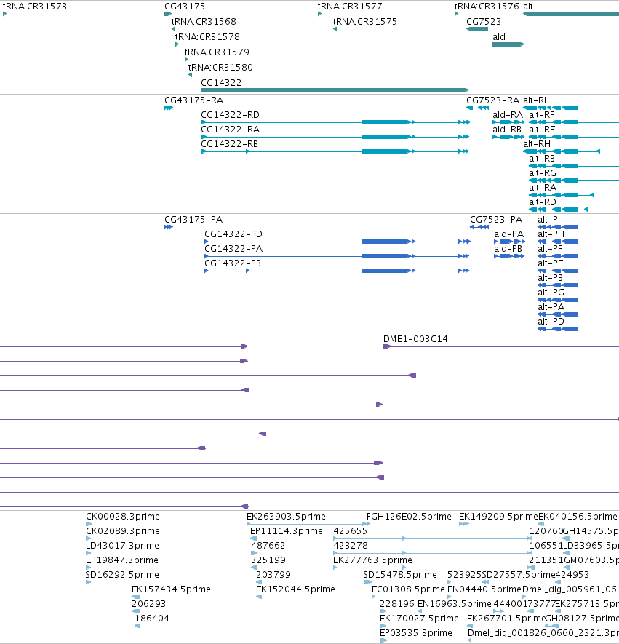This screenshot has width=619, height=644.
Task: Open the alt-RH transcript label
Action: click(x=537, y=144)
